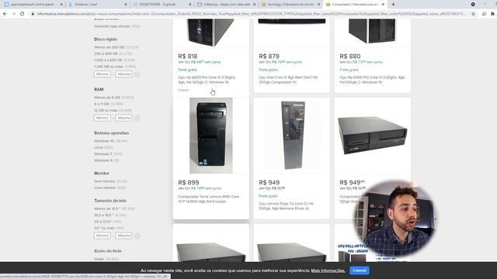Accept cookies with Entendi button

tap(359, 270)
